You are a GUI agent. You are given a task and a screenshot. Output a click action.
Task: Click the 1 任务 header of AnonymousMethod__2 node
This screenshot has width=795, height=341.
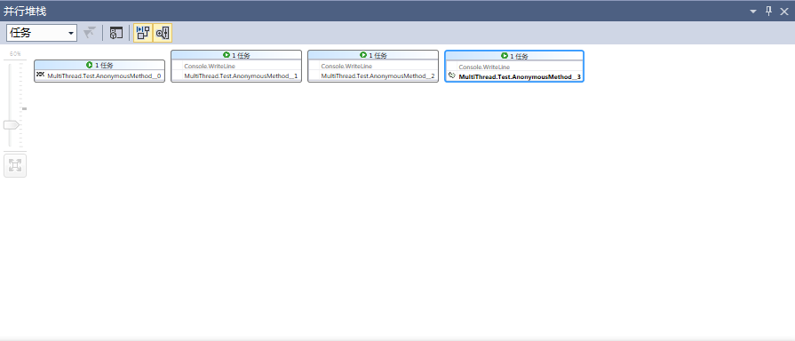373,55
